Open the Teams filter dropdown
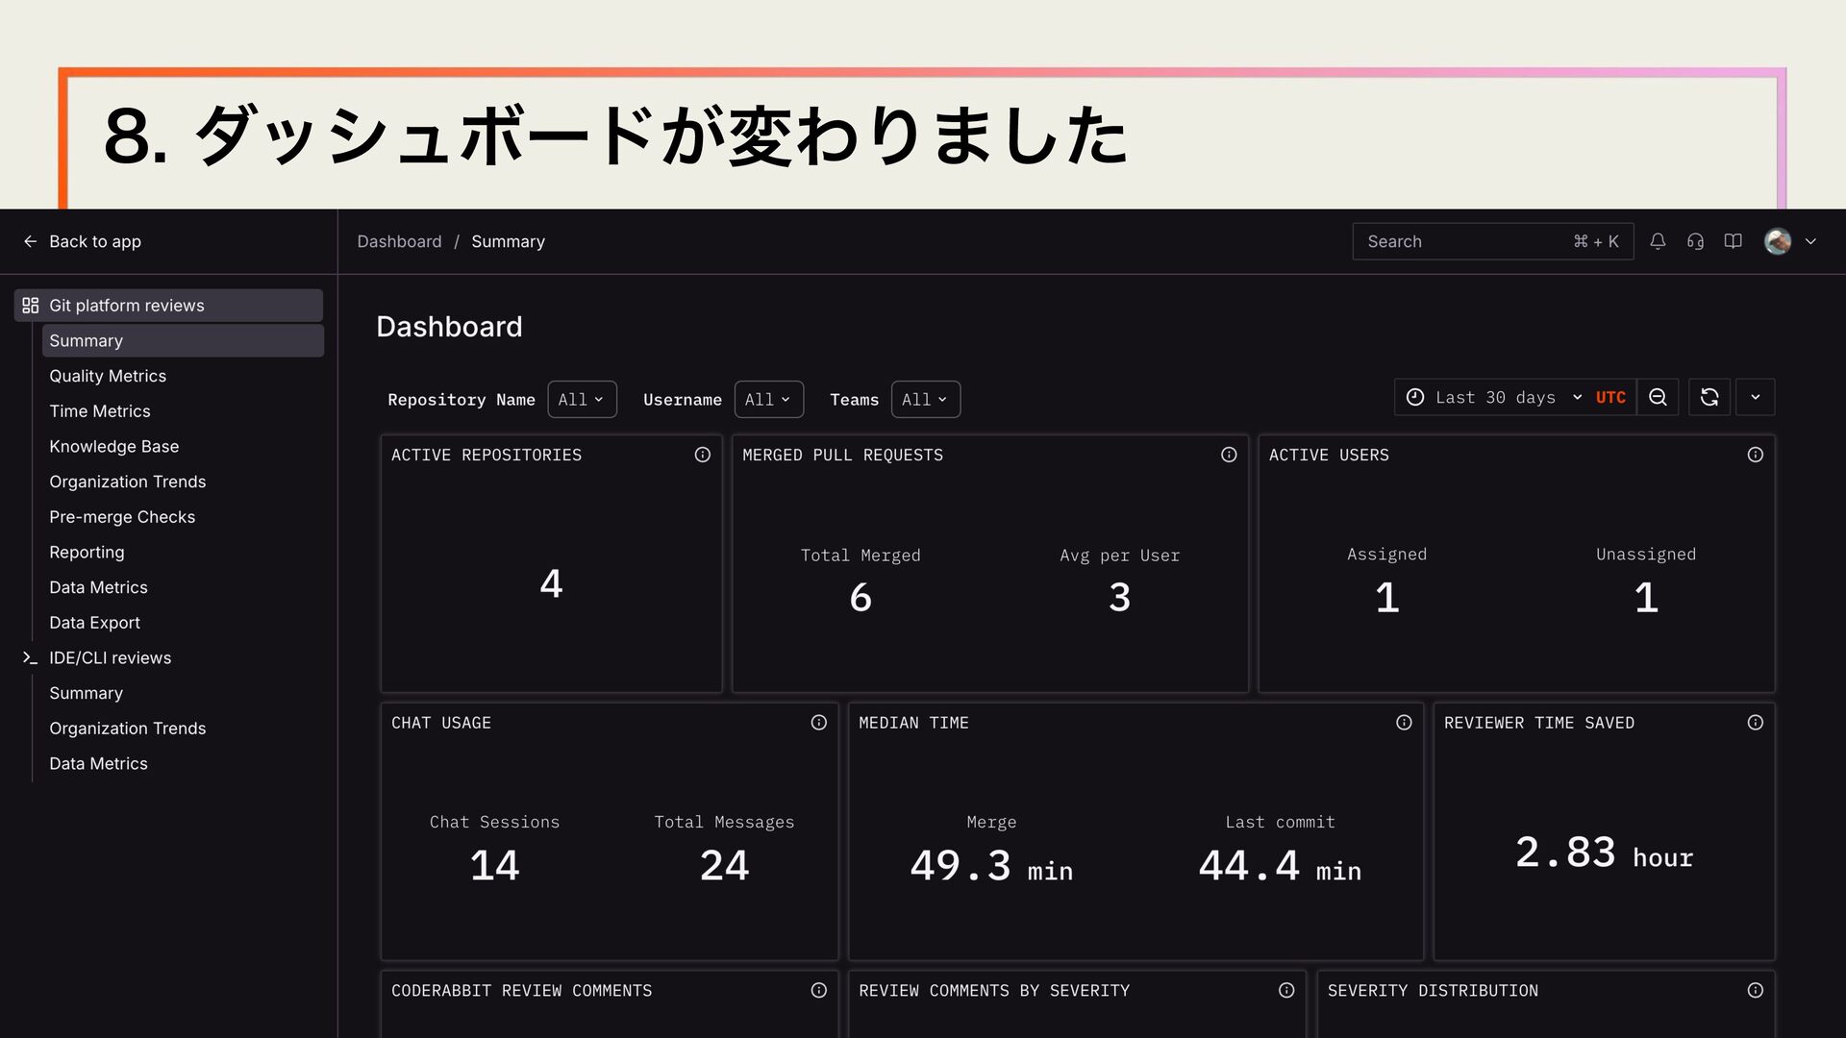The image size is (1846, 1038). [925, 400]
